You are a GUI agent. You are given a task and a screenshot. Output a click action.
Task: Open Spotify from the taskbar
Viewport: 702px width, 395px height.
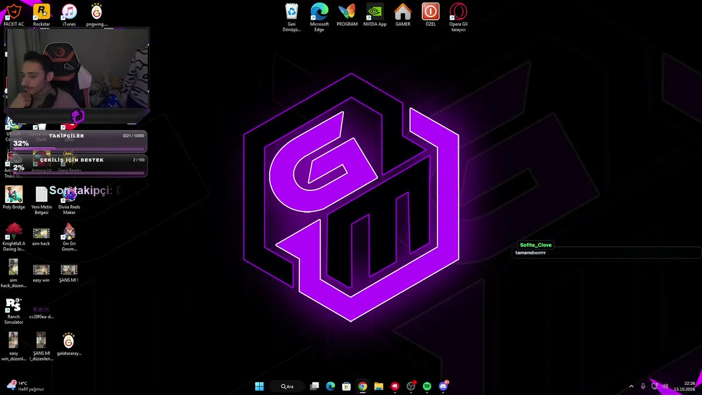427,386
